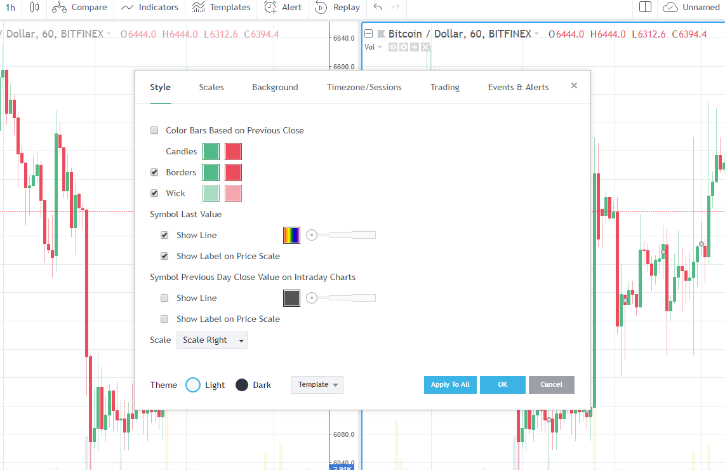Create a new Alert
Viewport: 725px width, 470px height.
coord(283,8)
